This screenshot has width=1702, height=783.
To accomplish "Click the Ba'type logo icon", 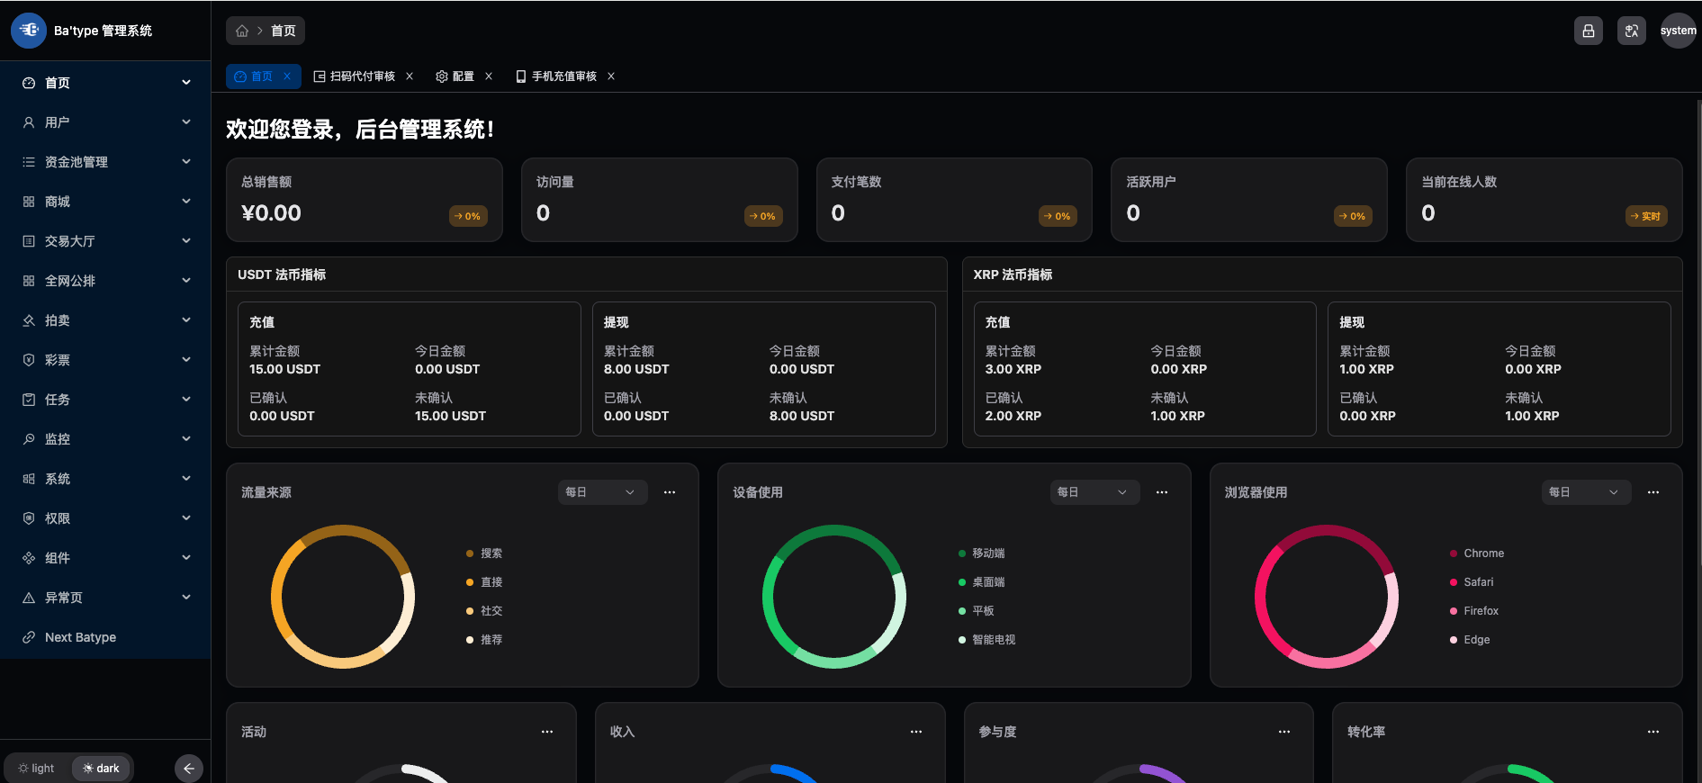I will pyautogui.click(x=29, y=31).
